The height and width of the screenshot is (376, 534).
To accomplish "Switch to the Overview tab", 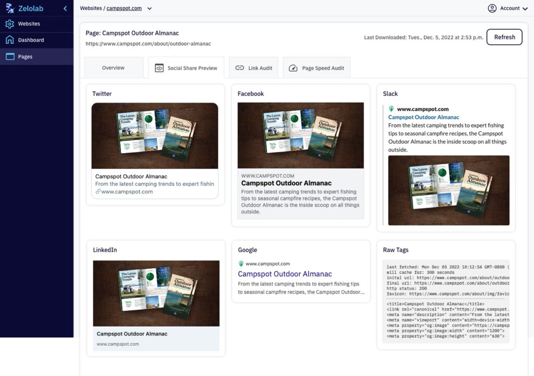I will pyautogui.click(x=113, y=68).
